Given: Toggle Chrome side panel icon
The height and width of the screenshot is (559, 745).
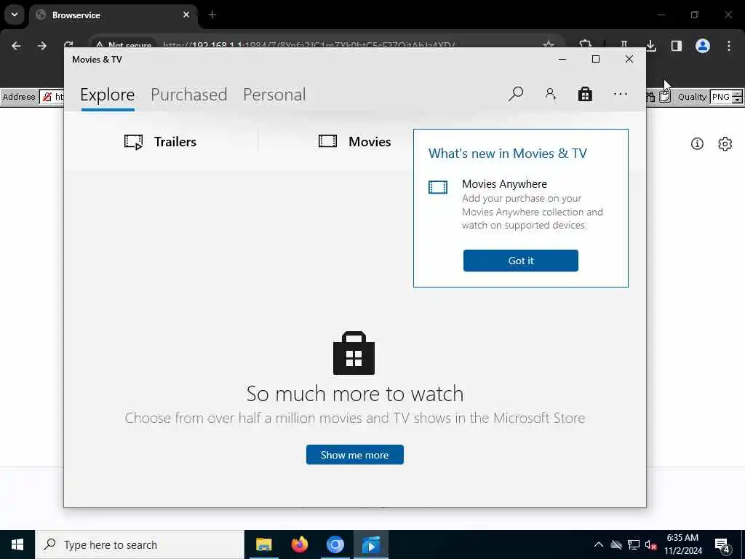Looking at the screenshot, I should click(676, 46).
